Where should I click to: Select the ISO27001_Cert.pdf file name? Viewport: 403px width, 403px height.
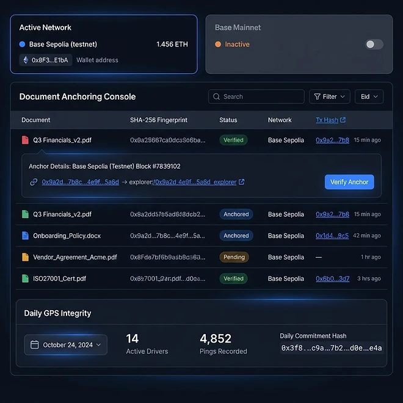(x=59, y=278)
